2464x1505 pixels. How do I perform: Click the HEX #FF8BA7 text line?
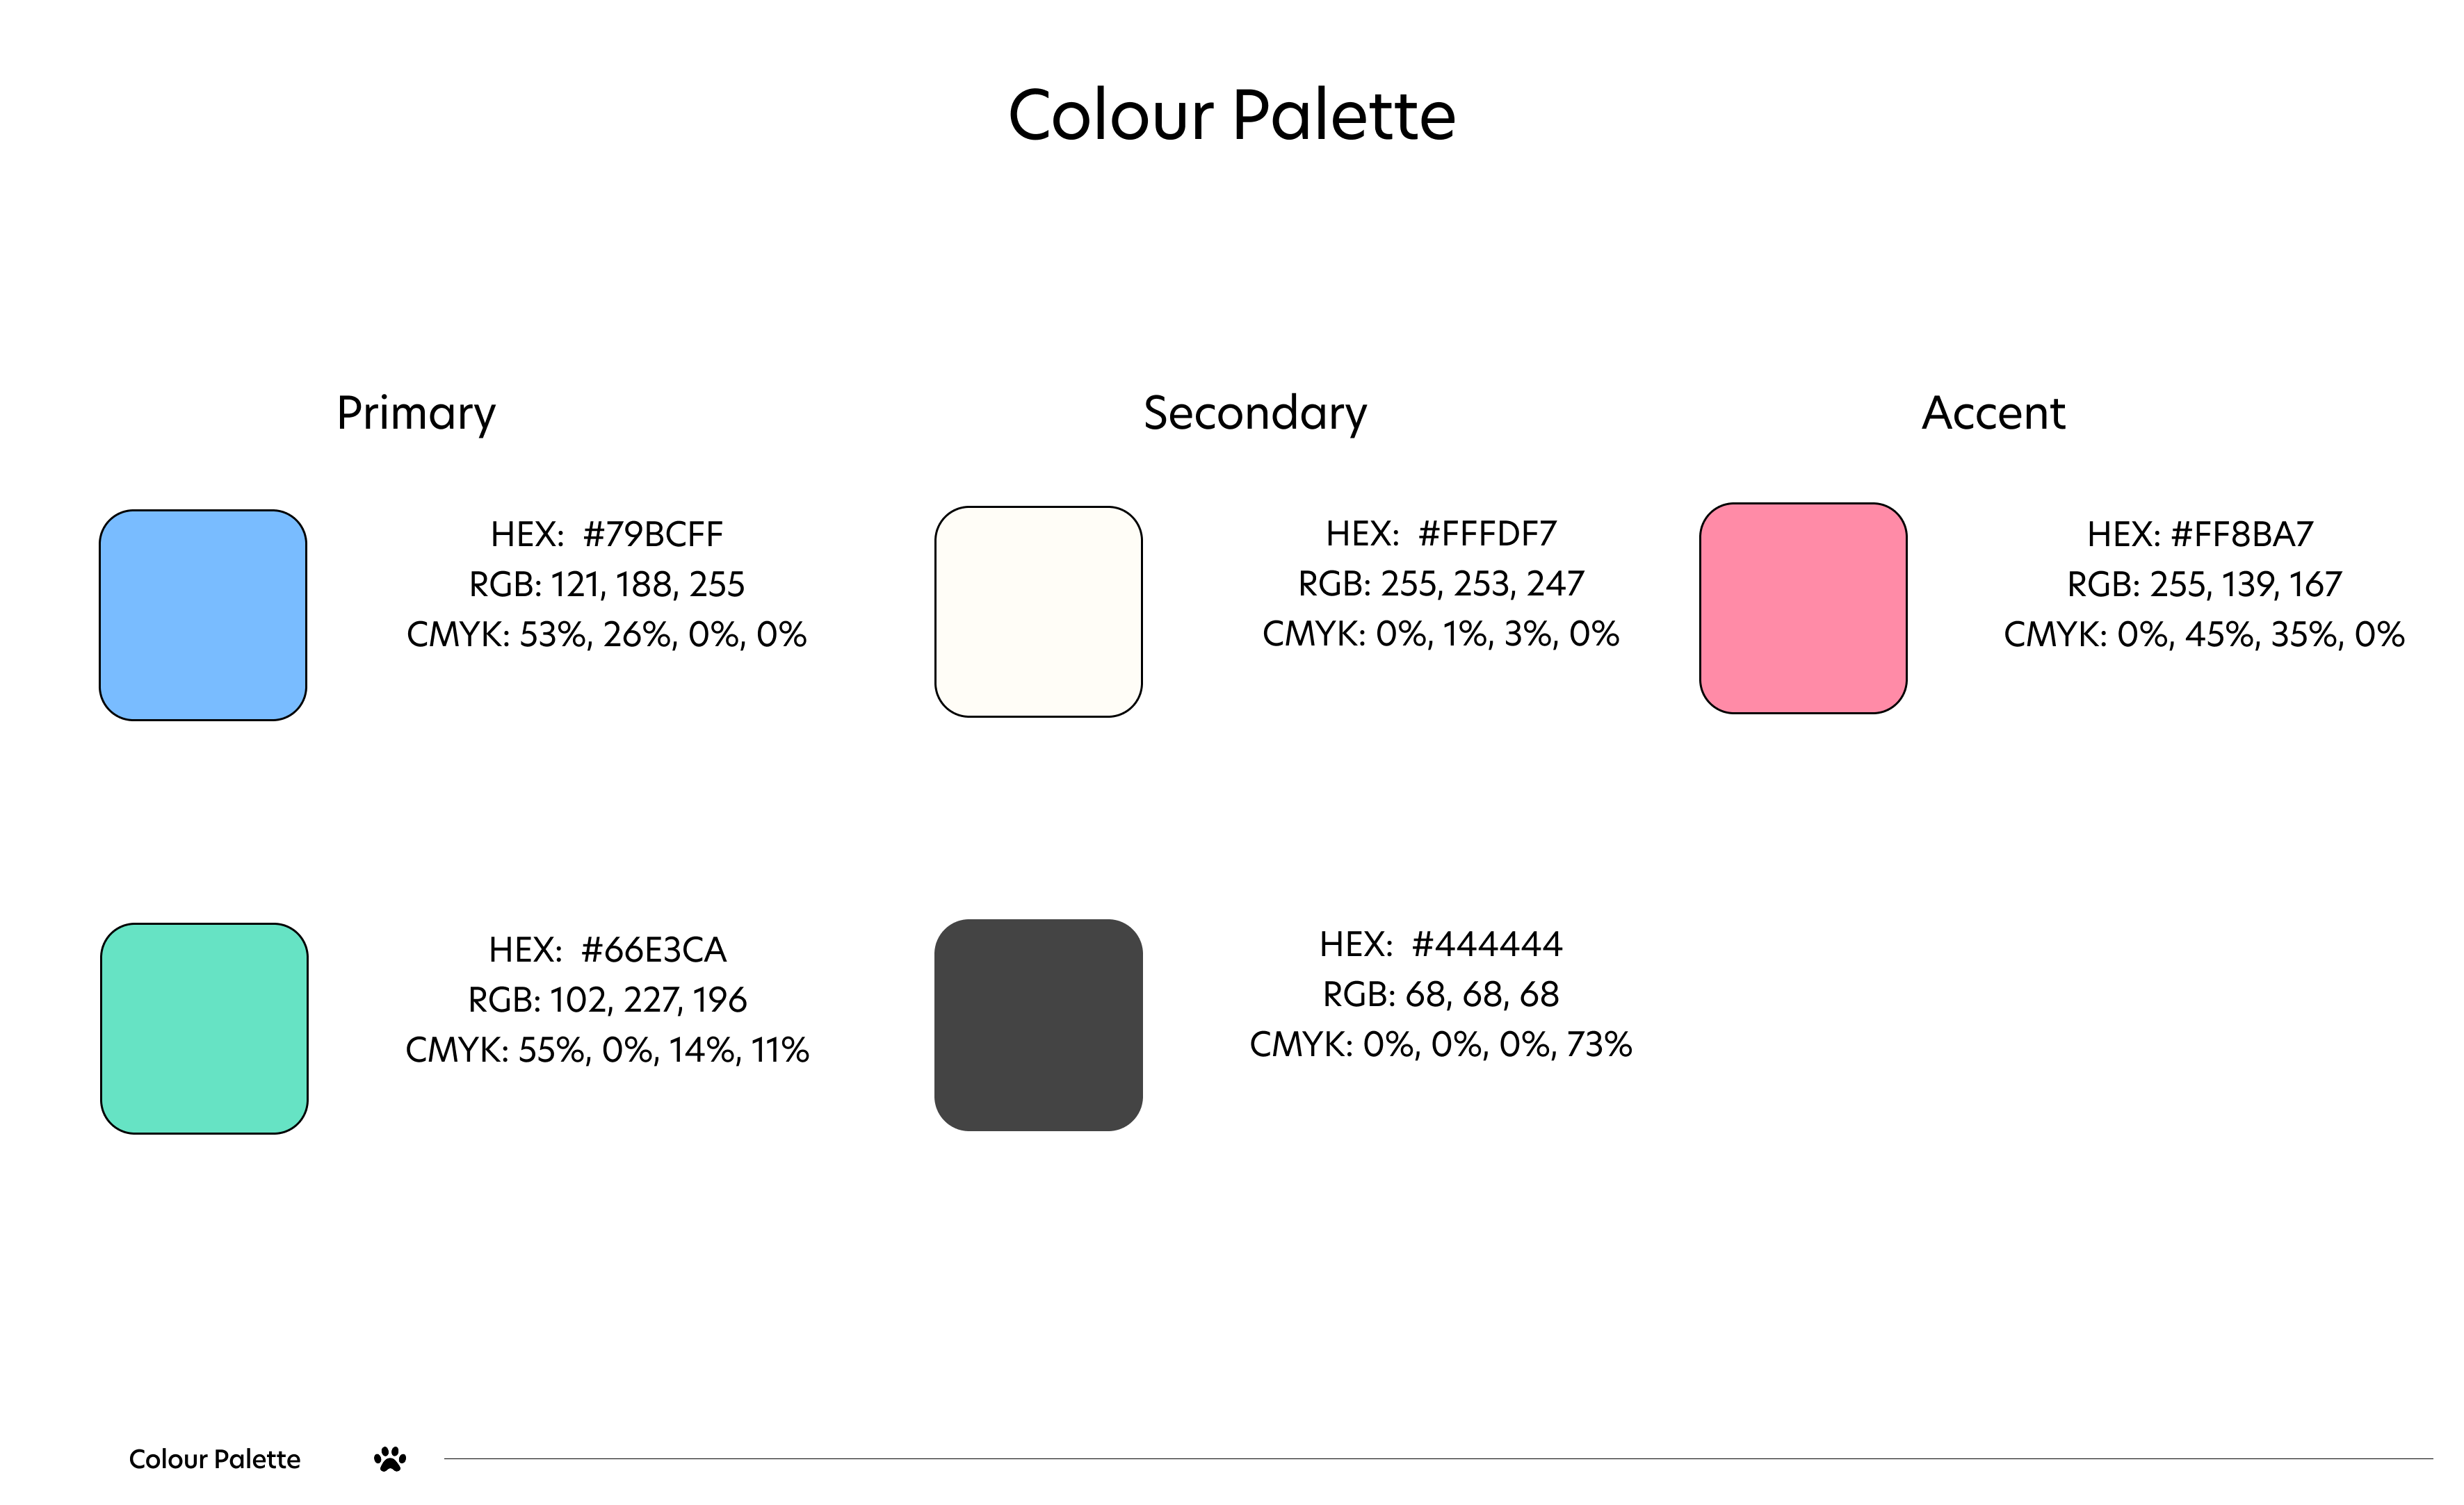2200,534
